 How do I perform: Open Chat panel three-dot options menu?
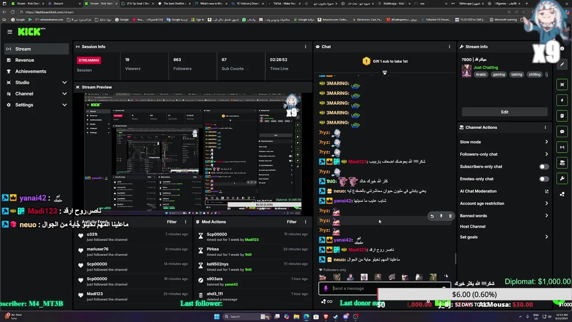pyautogui.click(x=450, y=47)
